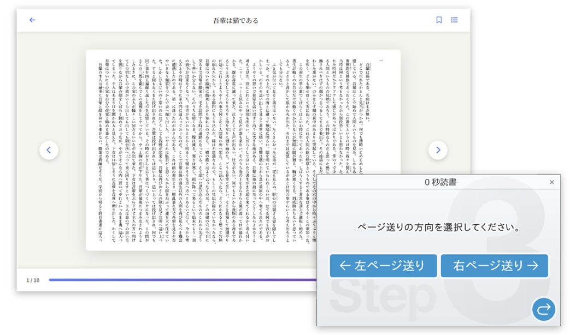Click the 0秒読書 dialog title
This screenshot has width=570, height=335.
click(440, 182)
